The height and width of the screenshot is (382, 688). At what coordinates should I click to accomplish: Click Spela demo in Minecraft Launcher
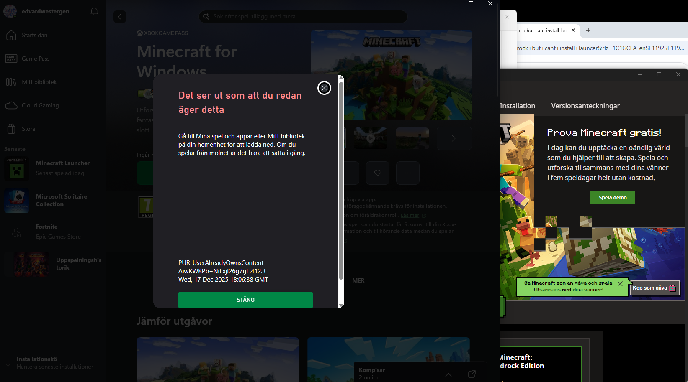pyautogui.click(x=613, y=198)
